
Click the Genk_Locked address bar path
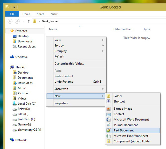[x=51, y=21]
